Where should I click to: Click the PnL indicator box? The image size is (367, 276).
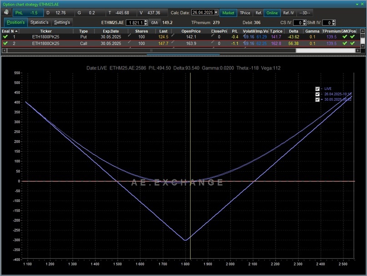coord(28,13)
